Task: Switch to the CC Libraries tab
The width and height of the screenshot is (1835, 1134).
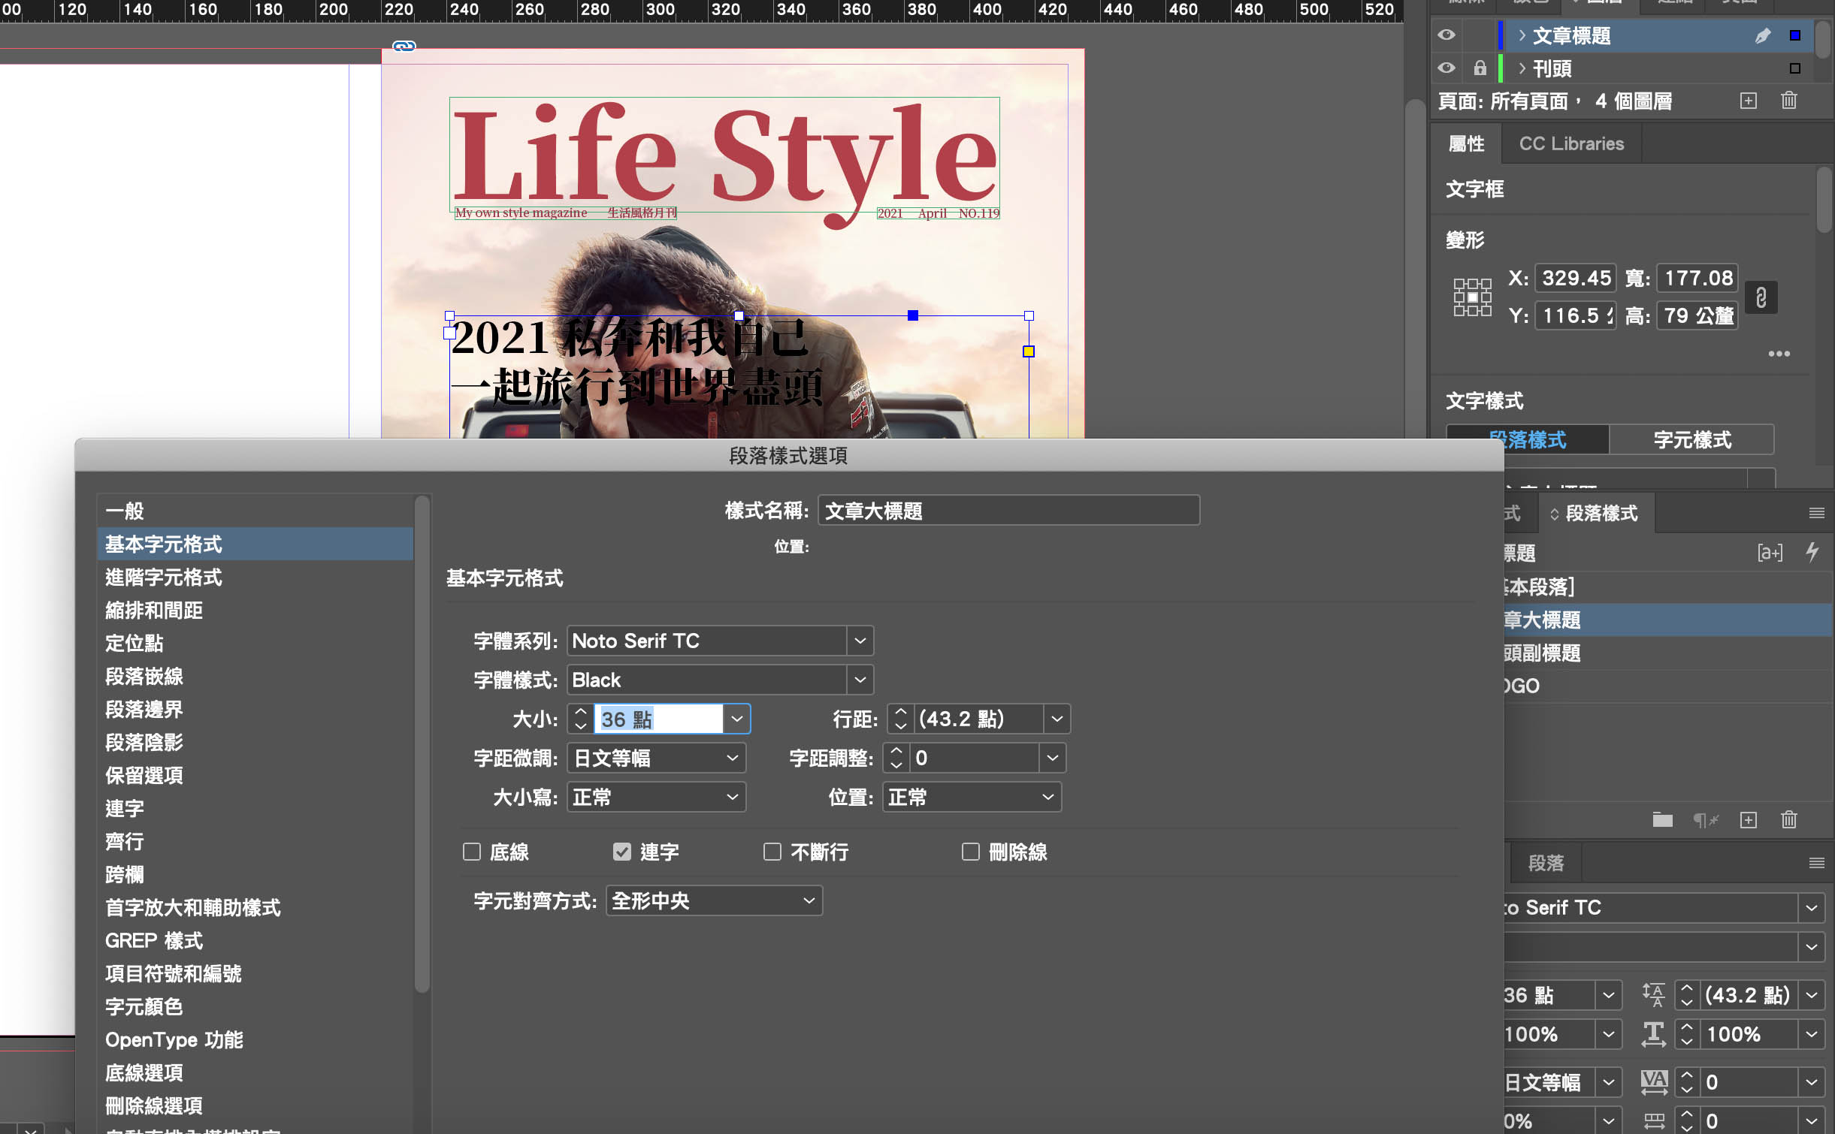Action: pyautogui.click(x=1571, y=143)
